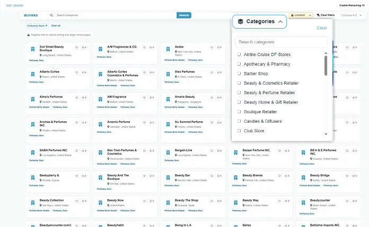The image size is (369, 227).
Task: Click store icon for Beauty Collection
Action: pyautogui.click(x=33, y=203)
